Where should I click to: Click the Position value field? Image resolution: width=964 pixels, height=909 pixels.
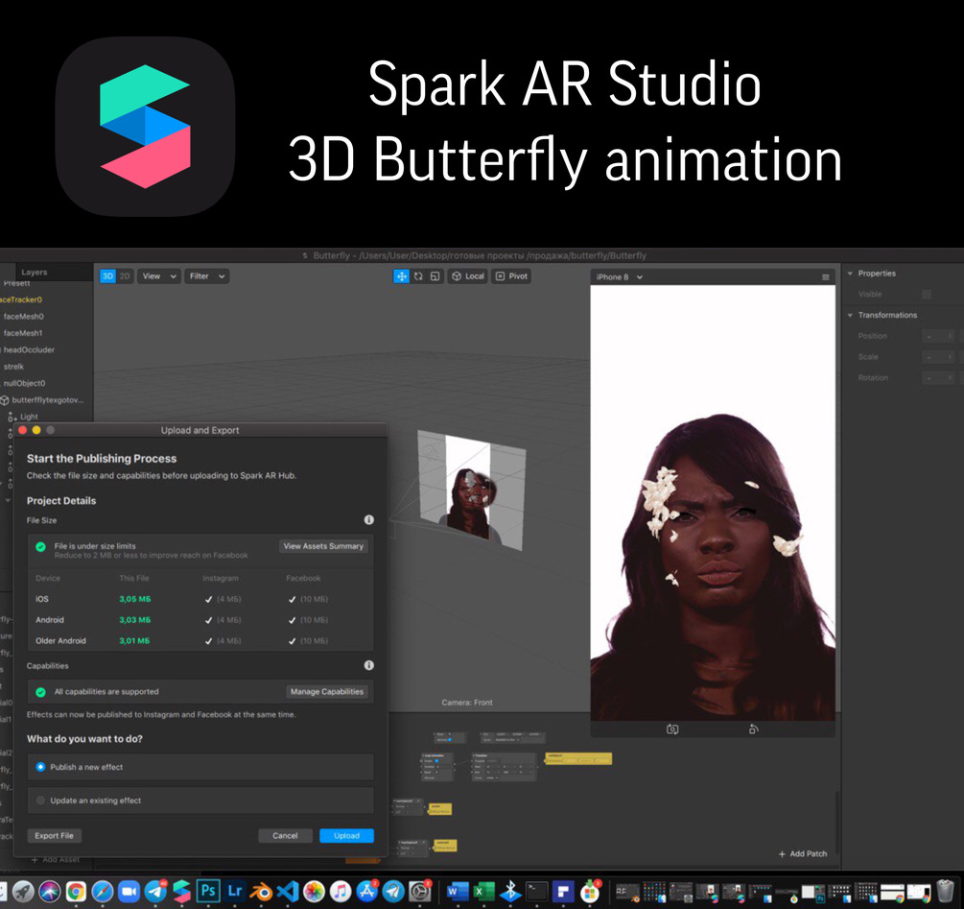click(x=938, y=336)
